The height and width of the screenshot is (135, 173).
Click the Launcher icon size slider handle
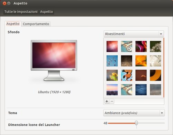[x=136, y=123]
